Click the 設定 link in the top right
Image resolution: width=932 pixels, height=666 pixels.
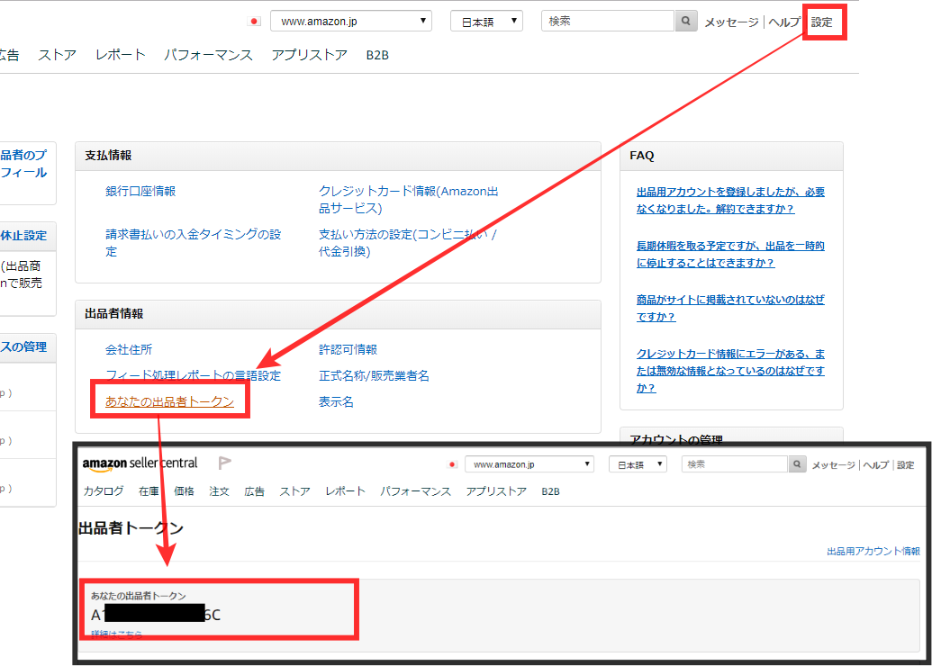pos(821,22)
